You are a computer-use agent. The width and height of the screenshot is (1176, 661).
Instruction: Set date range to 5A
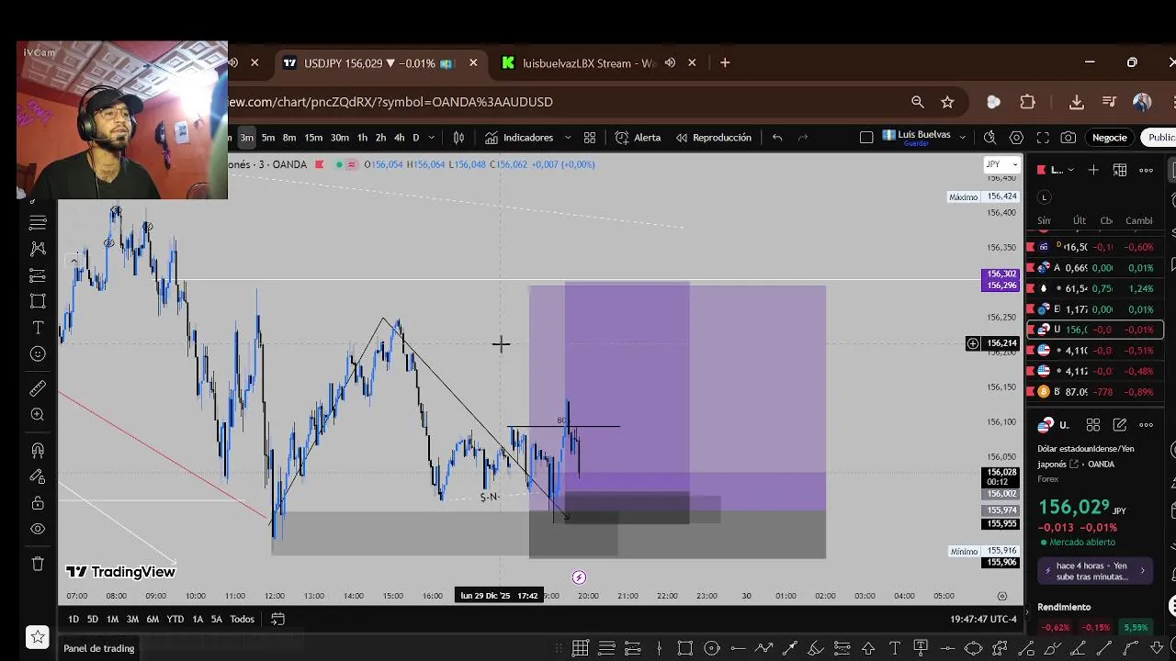pos(217,619)
